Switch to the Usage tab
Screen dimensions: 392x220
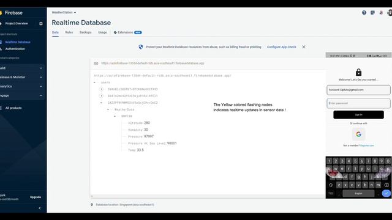102,32
